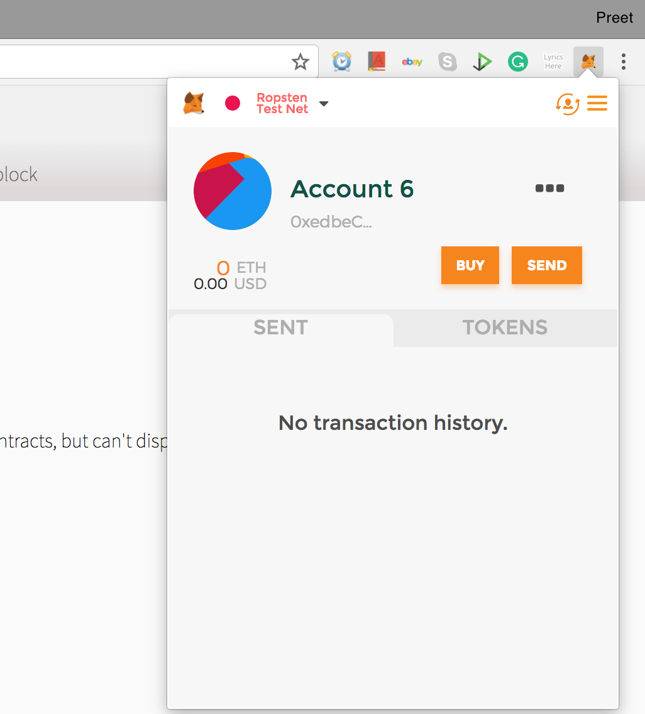Open the switch accounts icon

[x=568, y=104]
